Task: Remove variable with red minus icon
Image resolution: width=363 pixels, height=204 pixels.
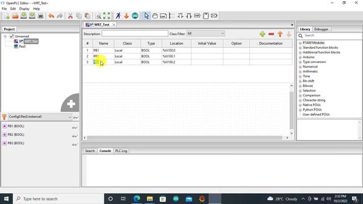Action: click(x=271, y=34)
